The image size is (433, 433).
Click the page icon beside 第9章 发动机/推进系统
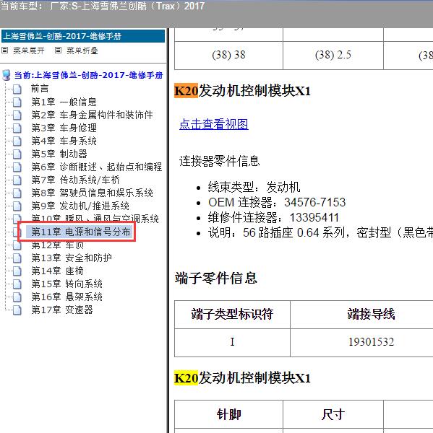click(x=17, y=206)
